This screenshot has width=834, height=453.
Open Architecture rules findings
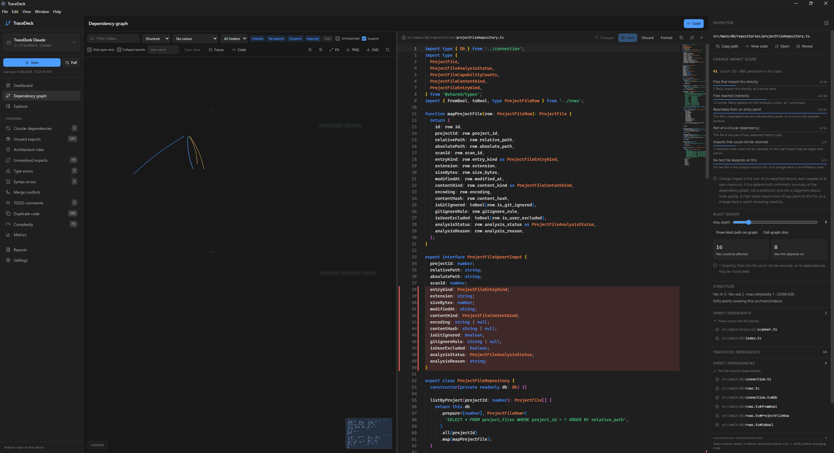pyautogui.click(x=41, y=149)
